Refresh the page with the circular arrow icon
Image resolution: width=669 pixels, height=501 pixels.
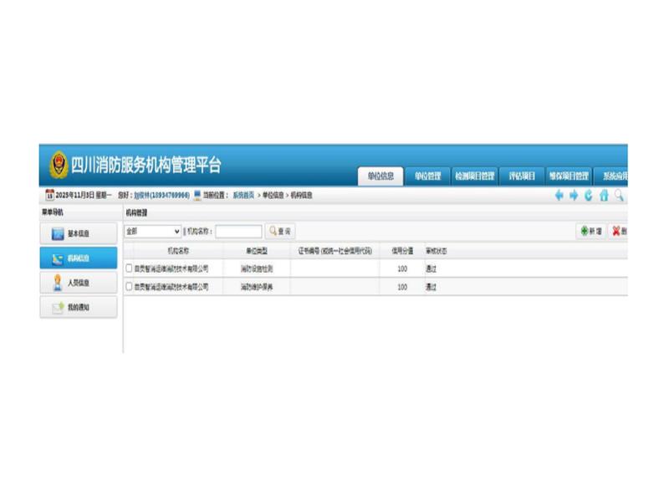(x=589, y=196)
